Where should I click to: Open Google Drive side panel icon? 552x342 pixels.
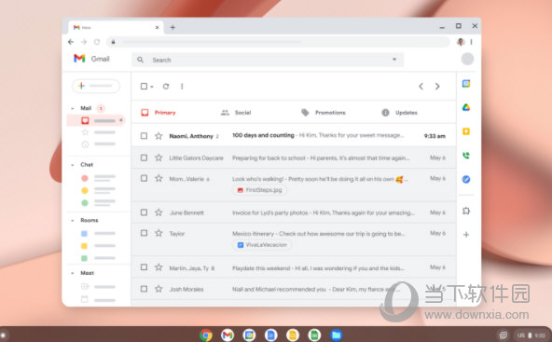point(466,108)
